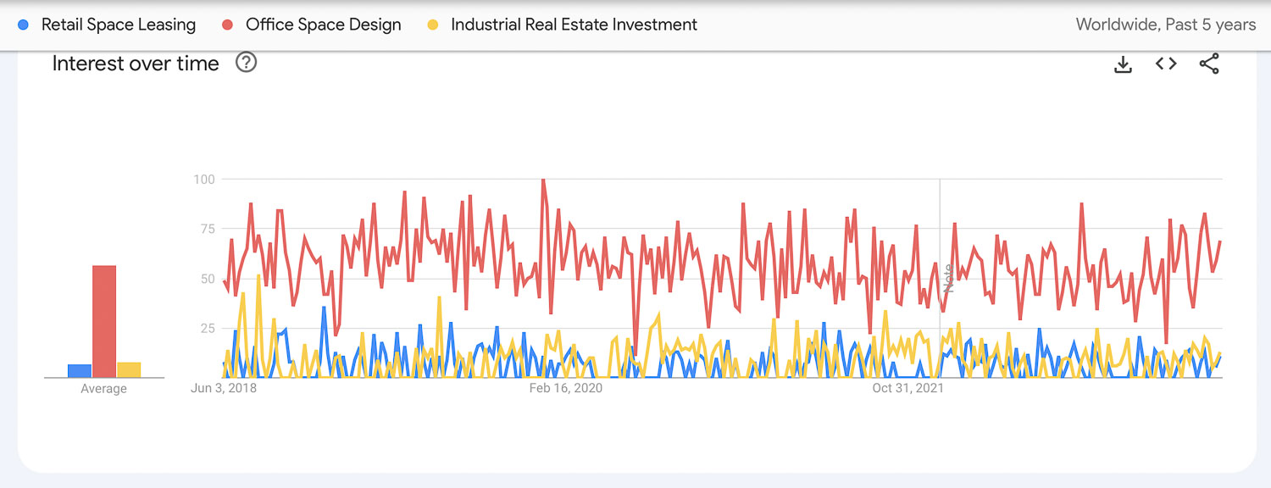The image size is (1271, 488).
Task: Click the share icon
Action: click(1209, 64)
